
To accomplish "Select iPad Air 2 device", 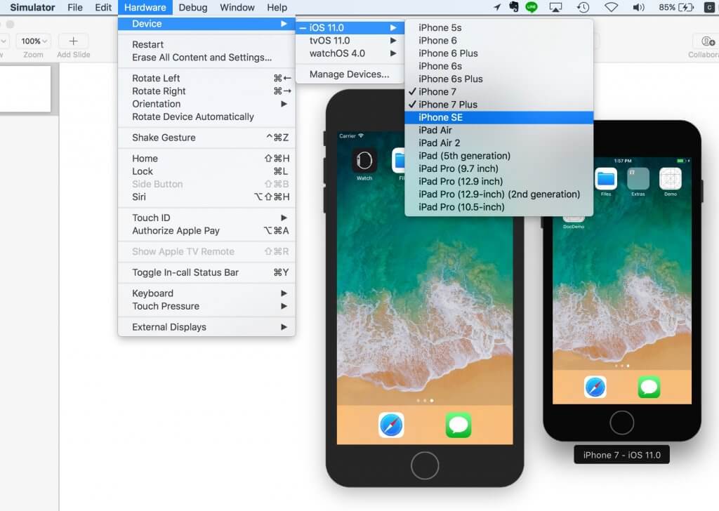I will tap(499, 143).
